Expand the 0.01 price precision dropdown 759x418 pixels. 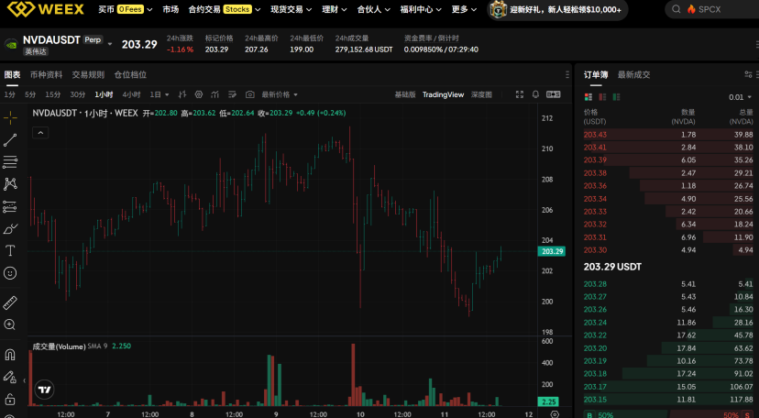click(x=741, y=97)
